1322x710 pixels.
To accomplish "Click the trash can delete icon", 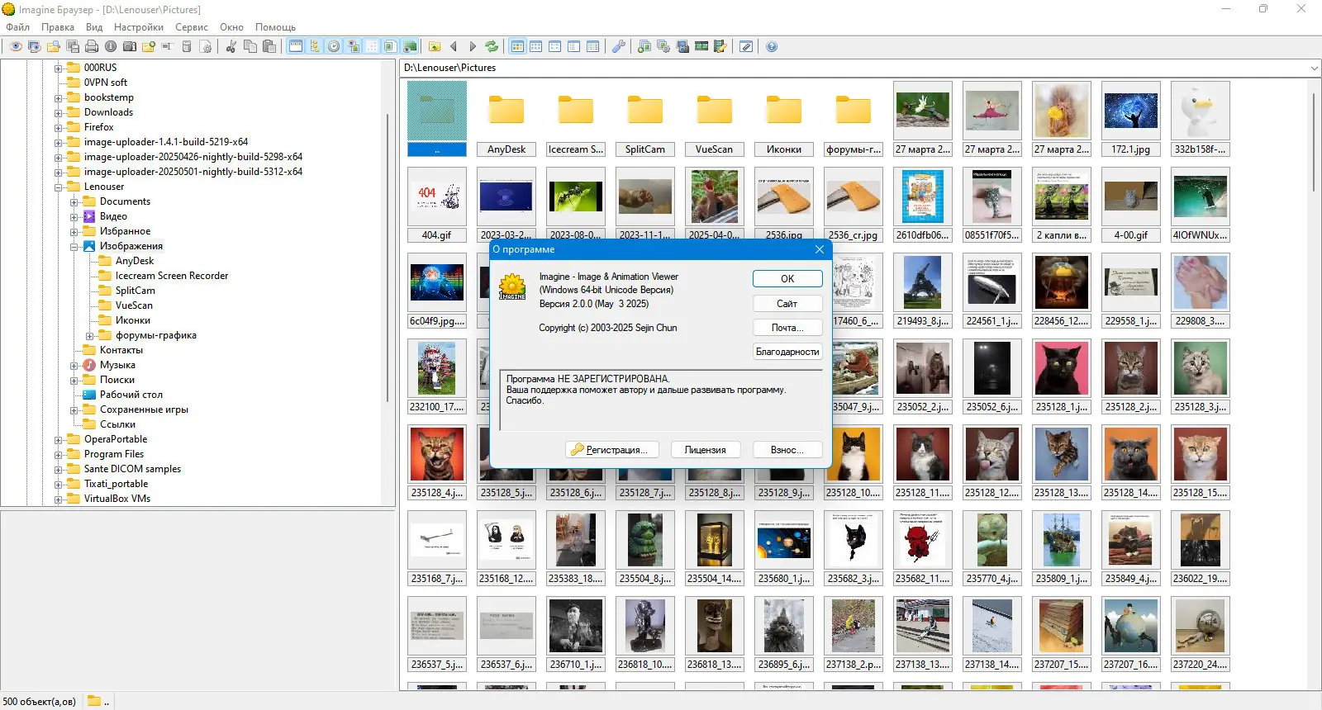I will 187,47.
